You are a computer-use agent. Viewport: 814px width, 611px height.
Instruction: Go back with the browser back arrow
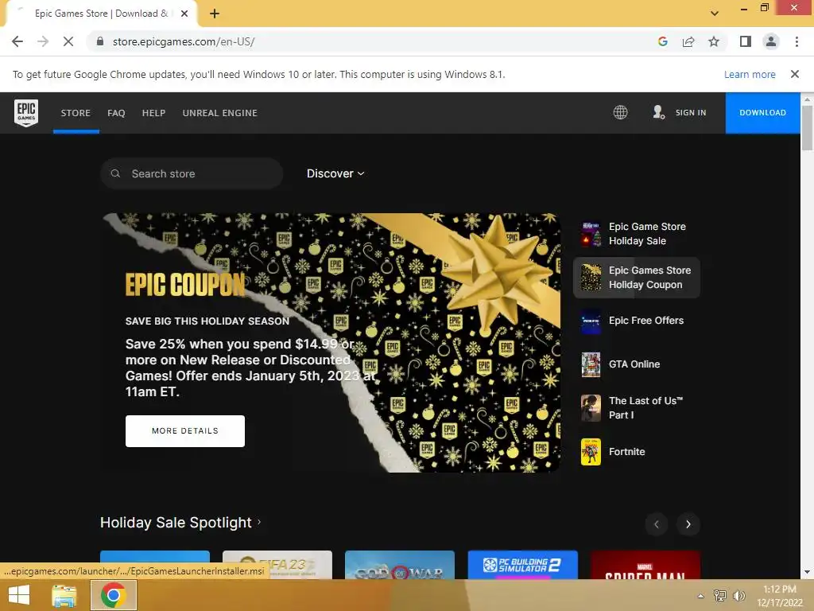pyautogui.click(x=17, y=41)
